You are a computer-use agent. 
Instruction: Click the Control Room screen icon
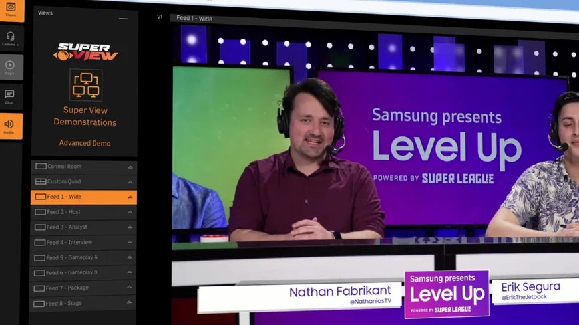click(x=41, y=166)
